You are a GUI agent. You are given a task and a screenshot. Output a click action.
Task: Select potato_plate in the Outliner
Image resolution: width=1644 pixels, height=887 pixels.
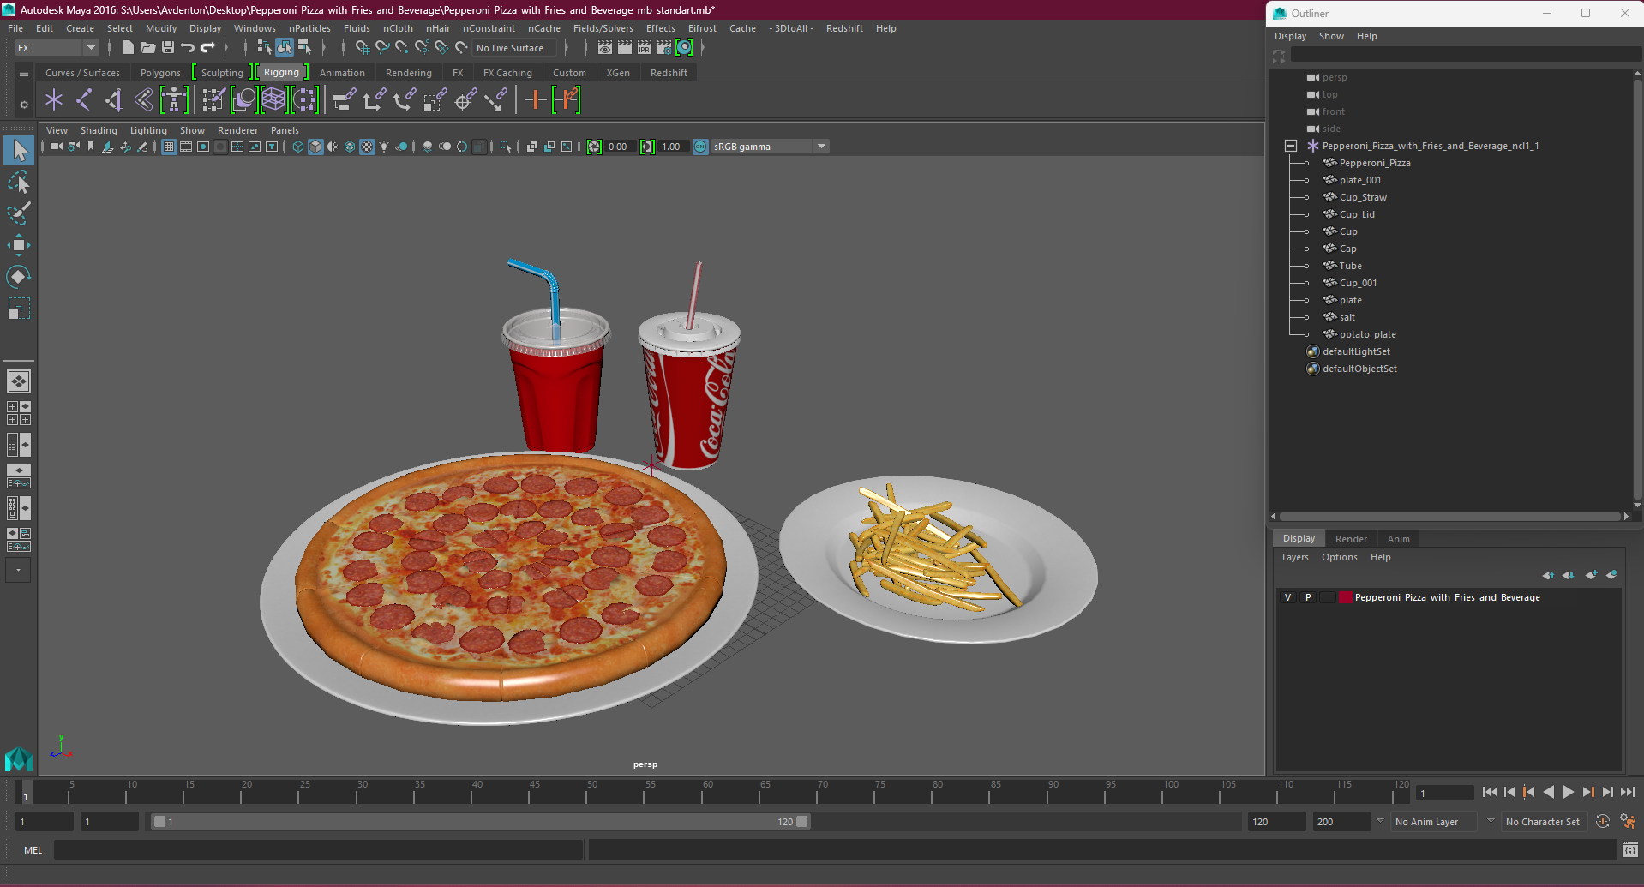coord(1367,334)
